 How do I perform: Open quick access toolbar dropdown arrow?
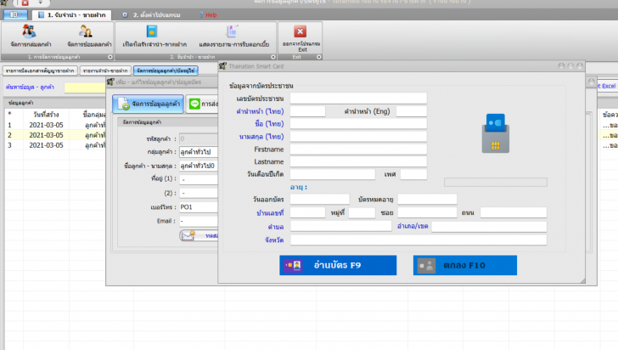click(x=40, y=3)
